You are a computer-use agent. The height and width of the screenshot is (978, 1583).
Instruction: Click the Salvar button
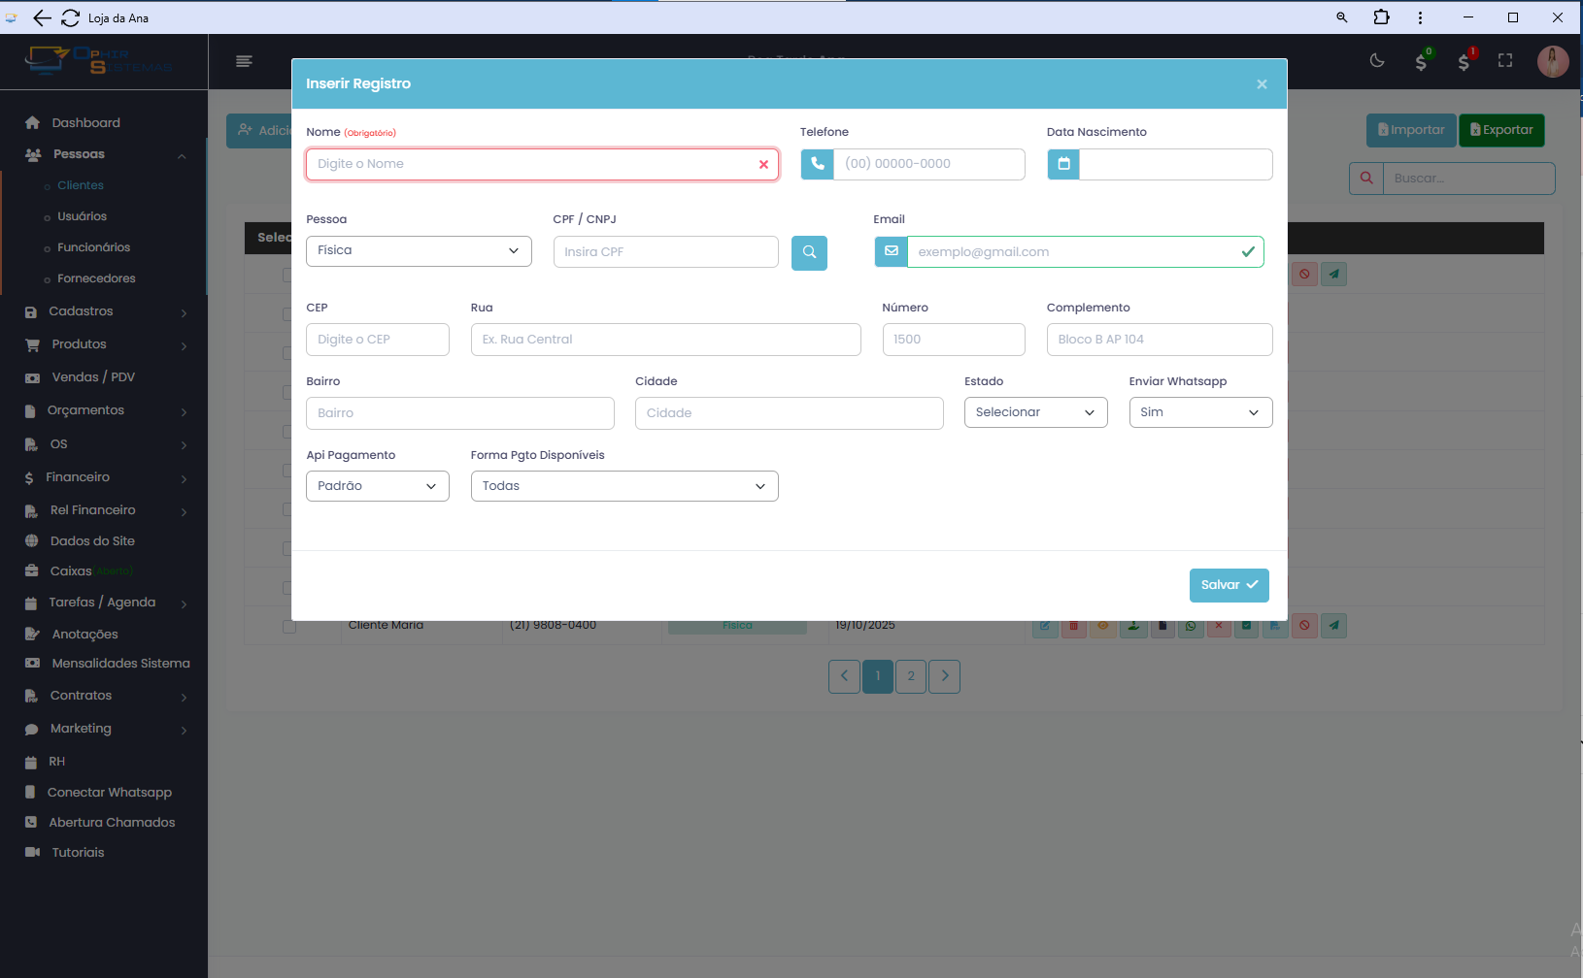1229,585
